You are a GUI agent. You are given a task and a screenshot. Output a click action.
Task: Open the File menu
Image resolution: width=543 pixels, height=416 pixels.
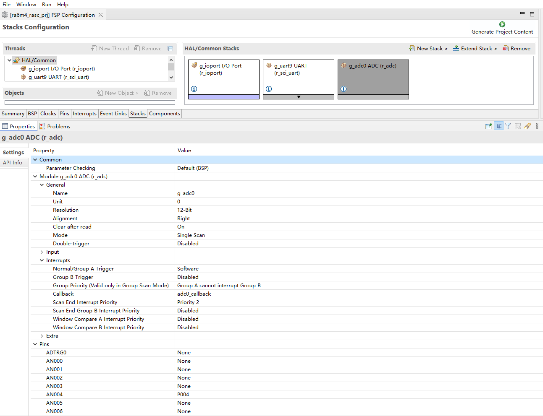[x=7, y=4]
